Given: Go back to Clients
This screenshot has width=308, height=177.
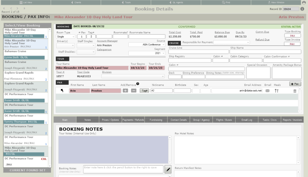Looking at the screenshot, I should pos(76,2).
